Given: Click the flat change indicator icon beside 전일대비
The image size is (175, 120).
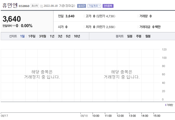Looking at the screenshot, I should (14, 26).
